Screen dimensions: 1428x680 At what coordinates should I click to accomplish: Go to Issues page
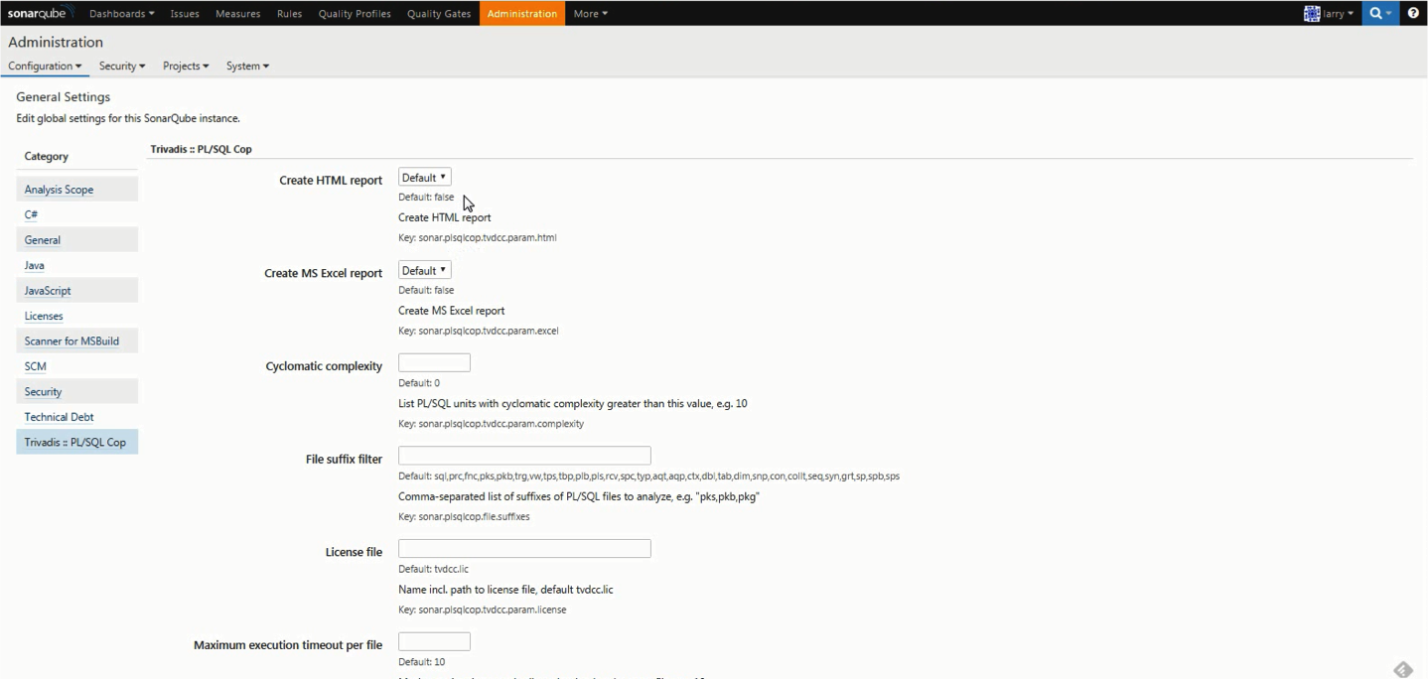(185, 14)
